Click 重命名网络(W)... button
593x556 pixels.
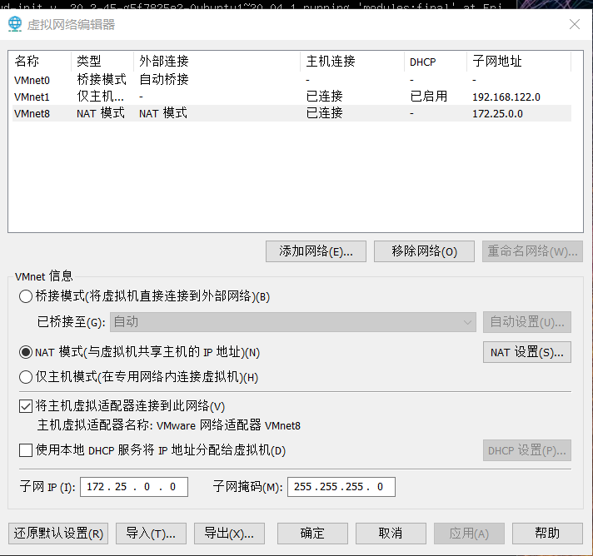(532, 251)
